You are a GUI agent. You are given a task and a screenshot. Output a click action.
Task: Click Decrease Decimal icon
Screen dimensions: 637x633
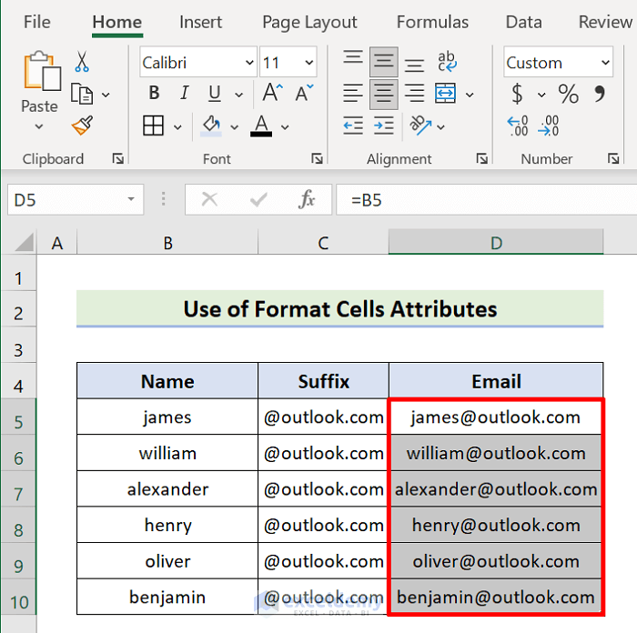pyautogui.click(x=549, y=126)
